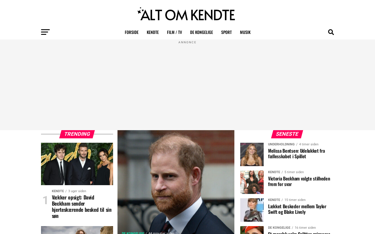Open the De Kongelige section
Viewport: 375px width, 234px height.
[202, 32]
